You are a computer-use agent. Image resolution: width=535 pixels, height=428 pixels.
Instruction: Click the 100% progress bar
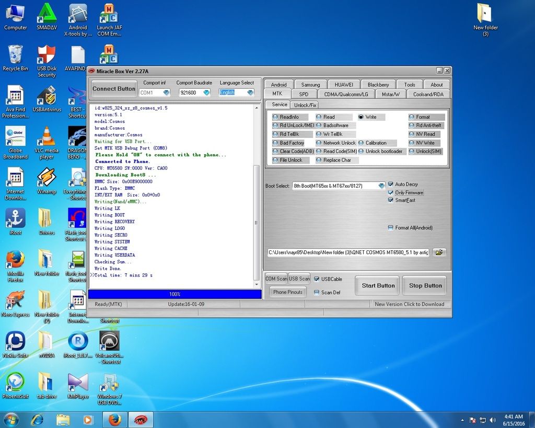click(175, 294)
